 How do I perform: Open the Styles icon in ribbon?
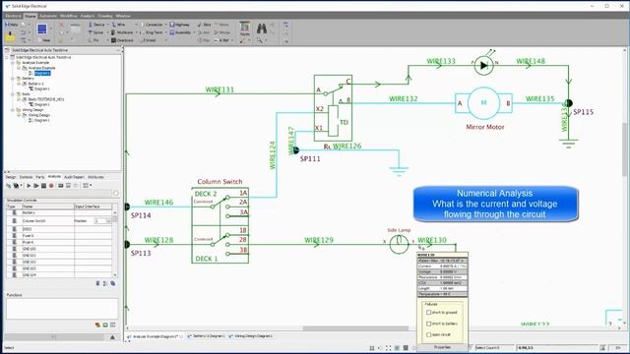[245, 29]
